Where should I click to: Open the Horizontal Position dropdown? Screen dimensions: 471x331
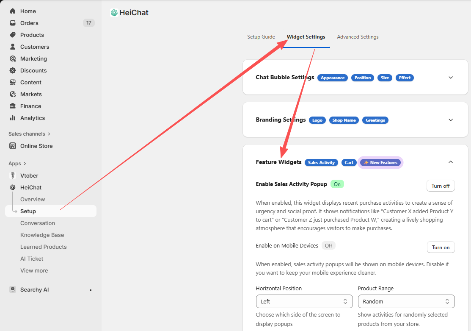304,301
